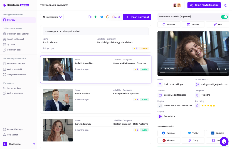This screenshot has width=232, height=149.
Task: Seek on the video progress bar
Action: 193,73
